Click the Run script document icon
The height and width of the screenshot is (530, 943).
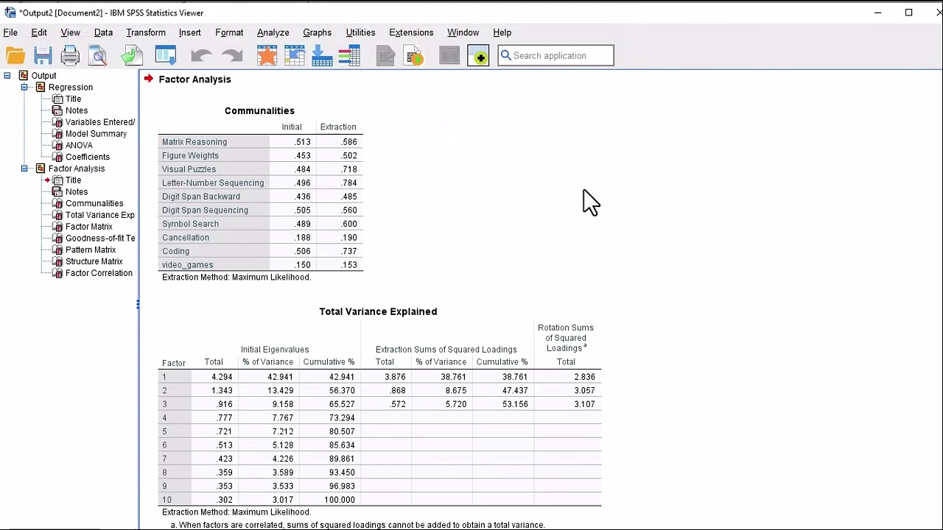[x=414, y=56]
